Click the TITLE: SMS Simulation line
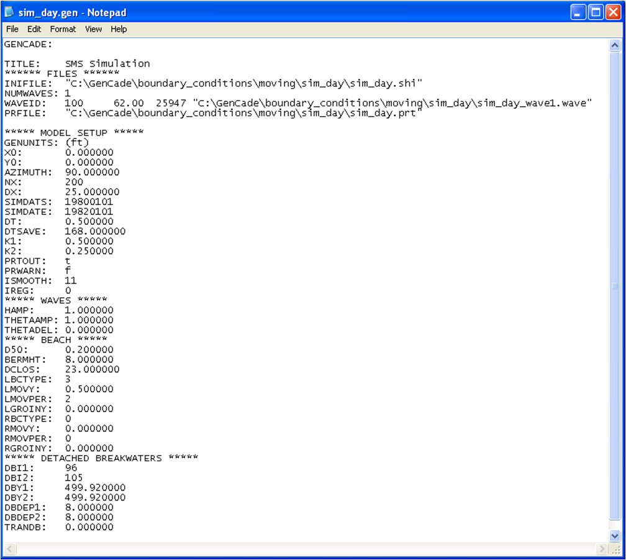The height and width of the screenshot is (560, 626). tap(77, 64)
